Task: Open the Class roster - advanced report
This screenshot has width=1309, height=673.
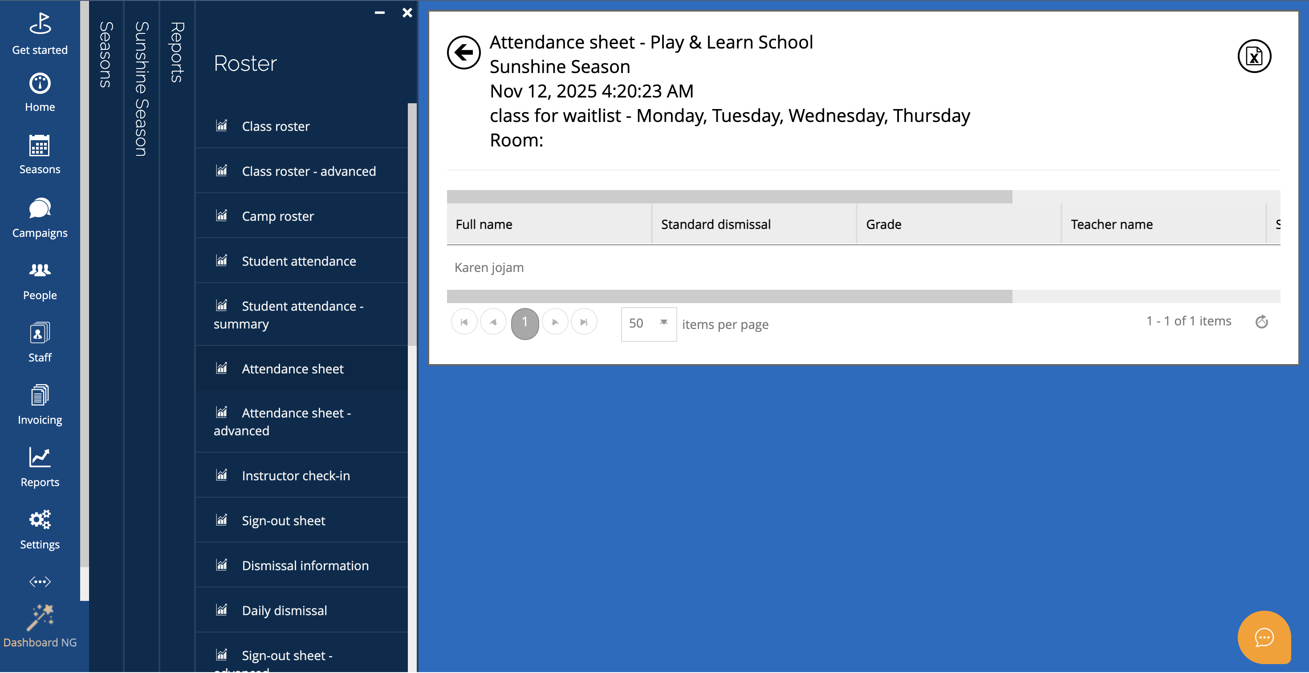Action: 308,171
